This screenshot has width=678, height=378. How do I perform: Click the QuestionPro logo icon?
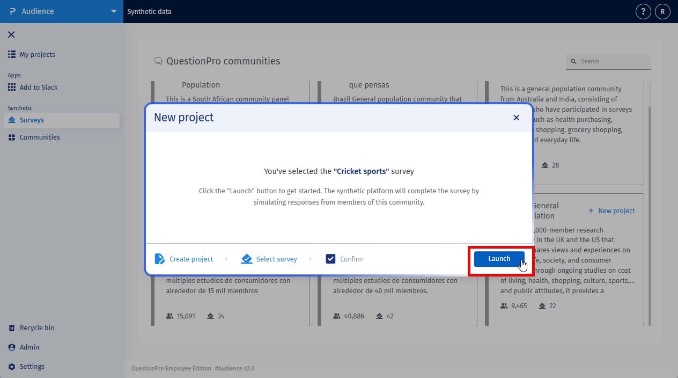(x=13, y=11)
